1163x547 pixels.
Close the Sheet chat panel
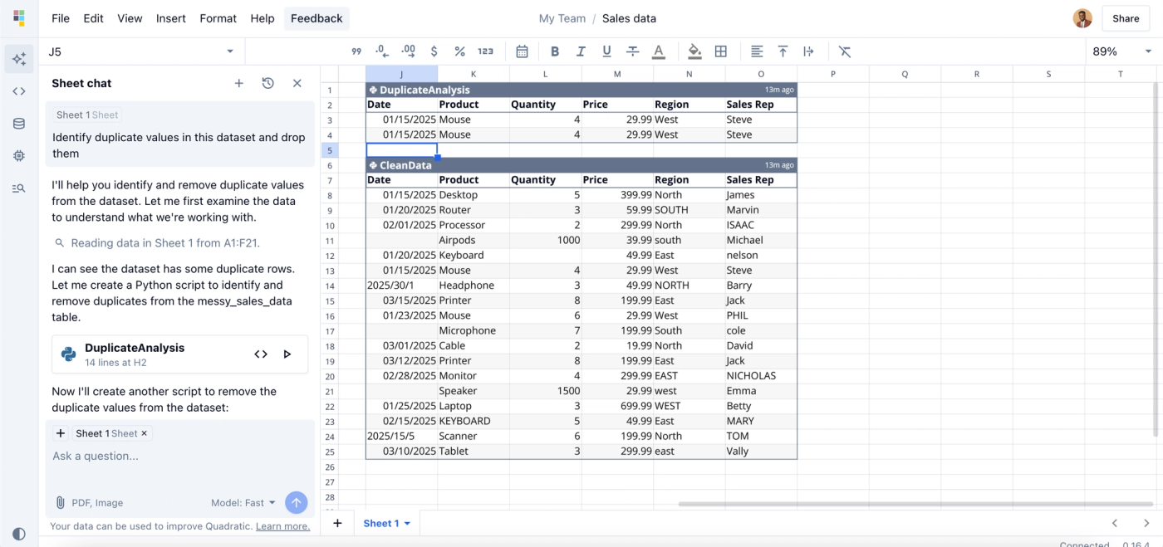(297, 83)
